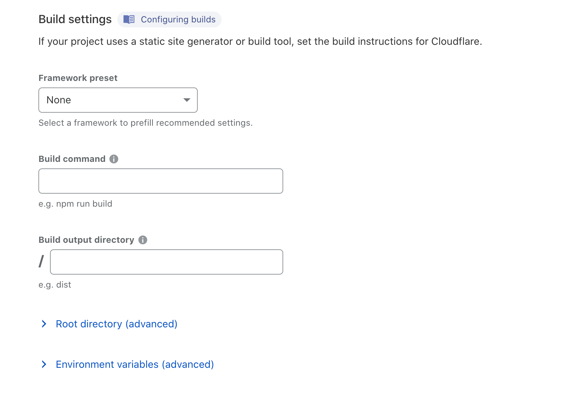Click the Build output directory info icon
The image size is (586, 396).
143,240
